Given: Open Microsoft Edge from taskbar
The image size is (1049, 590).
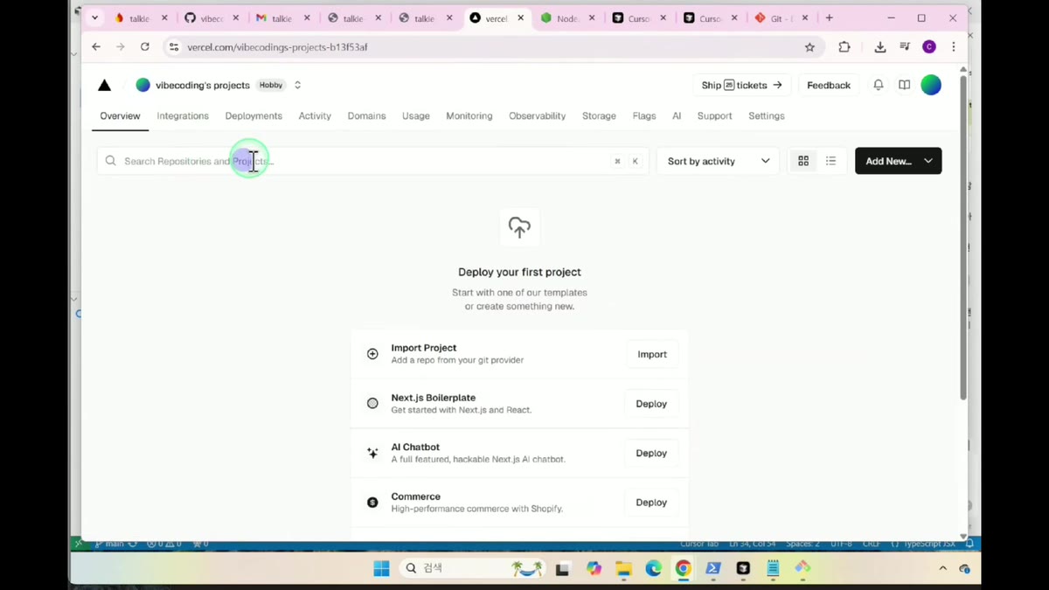Looking at the screenshot, I should (x=653, y=568).
